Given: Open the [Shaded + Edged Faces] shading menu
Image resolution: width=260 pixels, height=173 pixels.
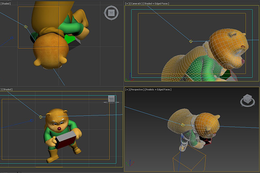Looking at the screenshot, I should pyautogui.click(x=156, y=4).
